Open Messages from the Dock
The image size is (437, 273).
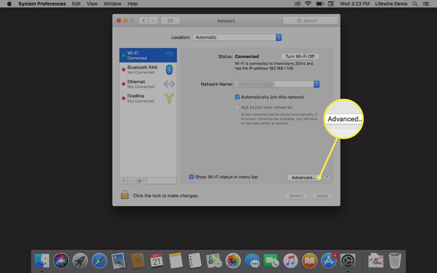(252, 261)
